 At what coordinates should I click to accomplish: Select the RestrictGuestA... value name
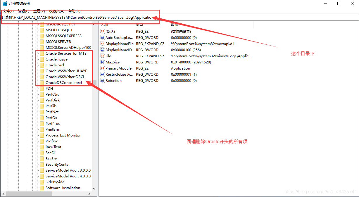(119, 74)
